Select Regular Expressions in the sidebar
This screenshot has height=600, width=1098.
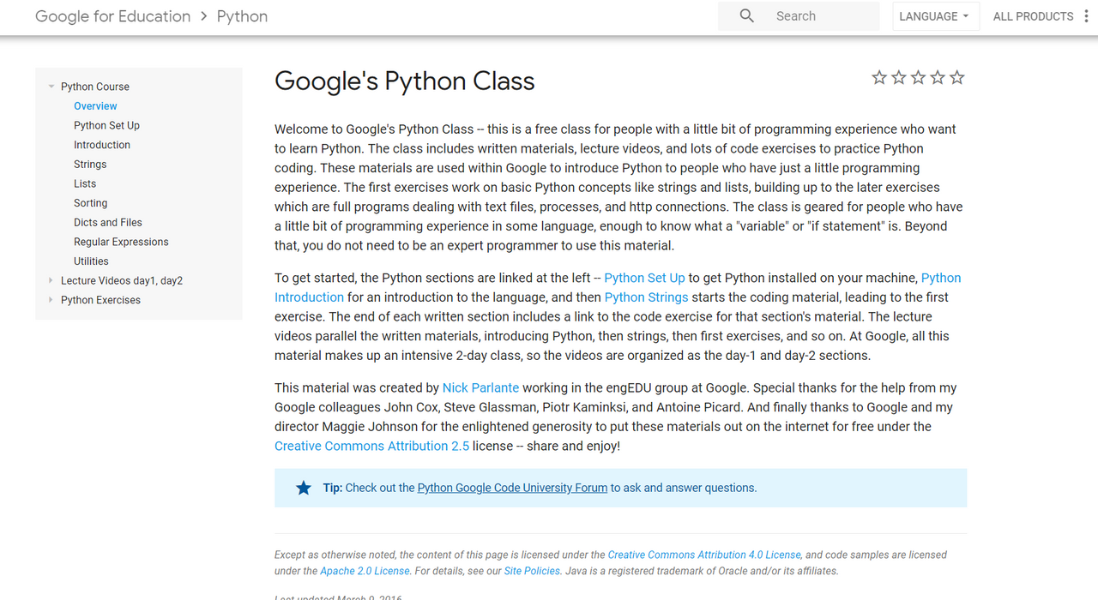(x=121, y=242)
